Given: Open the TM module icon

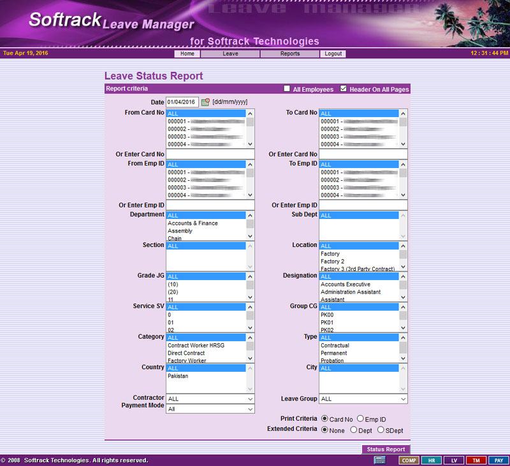Looking at the screenshot, I should [x=476, y=460].
